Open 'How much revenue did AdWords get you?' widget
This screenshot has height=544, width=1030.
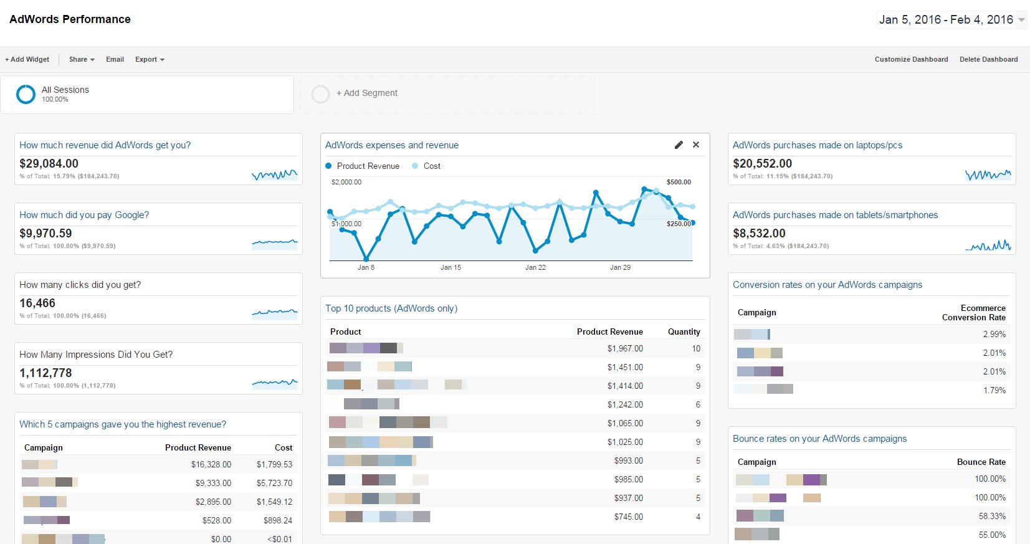(x=105, y=145)
